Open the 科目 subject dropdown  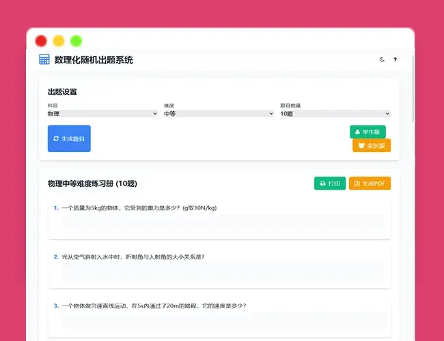click(102, 114)
